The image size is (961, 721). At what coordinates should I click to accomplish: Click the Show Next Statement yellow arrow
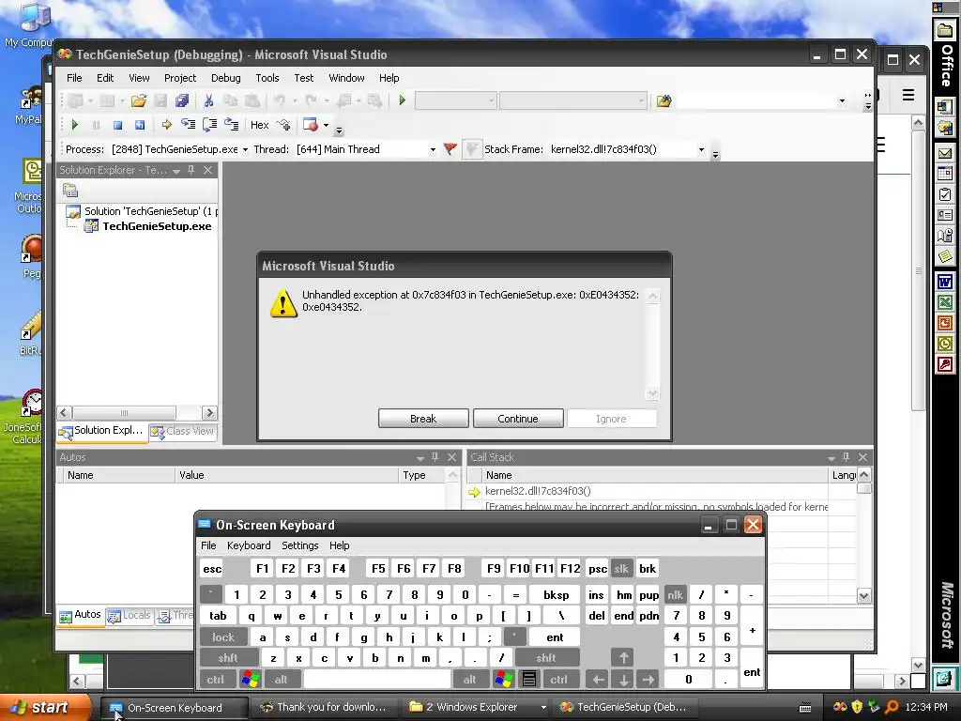click(166, 125)
